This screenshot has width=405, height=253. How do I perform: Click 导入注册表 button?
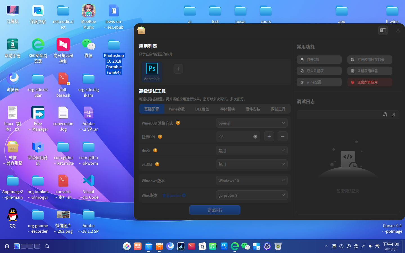319,71
